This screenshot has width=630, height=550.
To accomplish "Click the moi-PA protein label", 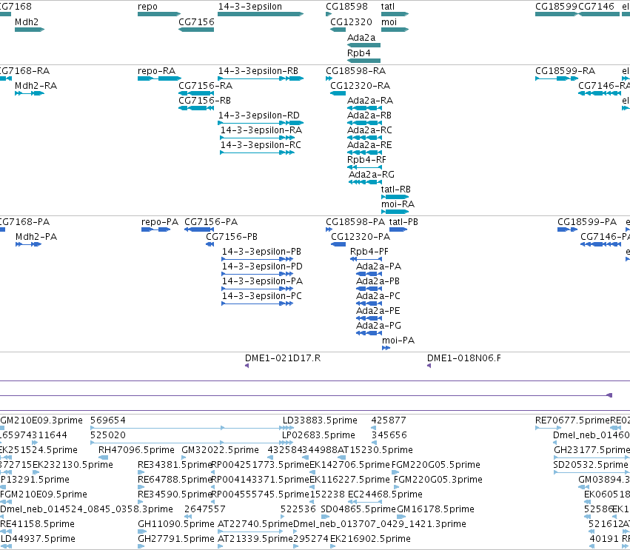I will pos(398,341).
